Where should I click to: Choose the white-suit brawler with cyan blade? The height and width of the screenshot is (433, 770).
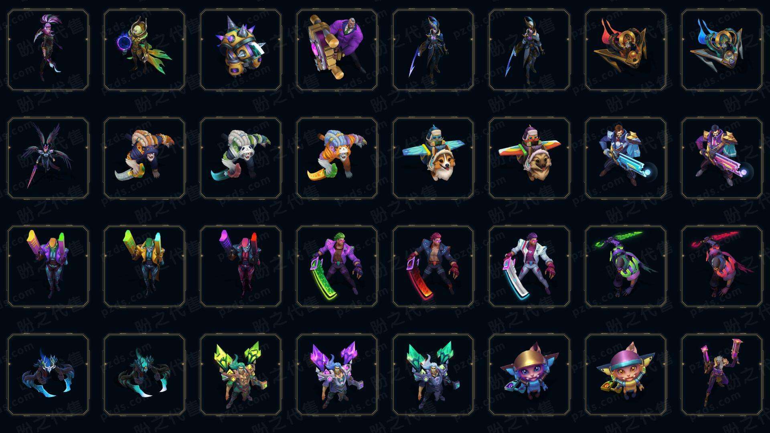point(529,266)
